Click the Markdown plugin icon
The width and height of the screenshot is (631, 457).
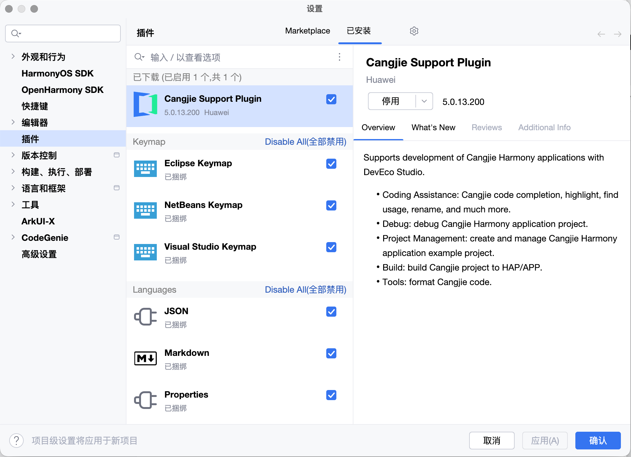(x=145, y=358)
